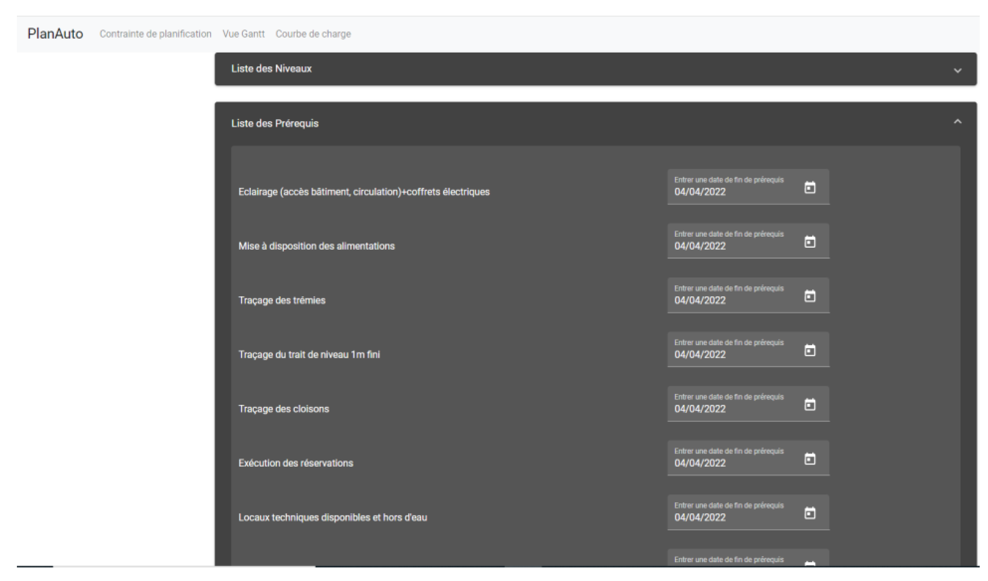Collapse the Liste des Prérequis panel chevron
Screen dimensions: 988x581
click(958, 122)
